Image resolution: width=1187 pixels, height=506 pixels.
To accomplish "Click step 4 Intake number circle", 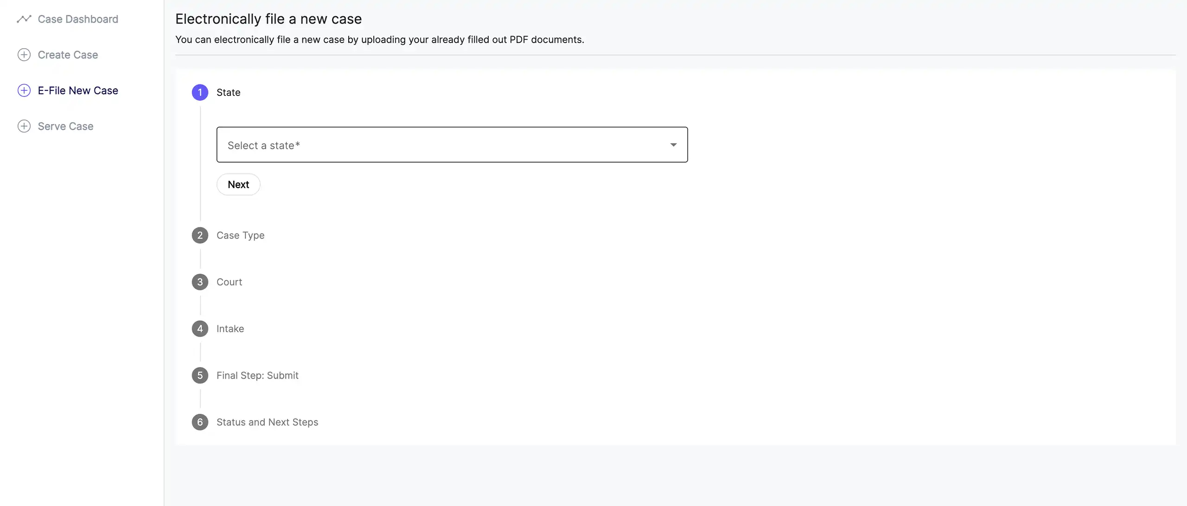I will (200, 329).
